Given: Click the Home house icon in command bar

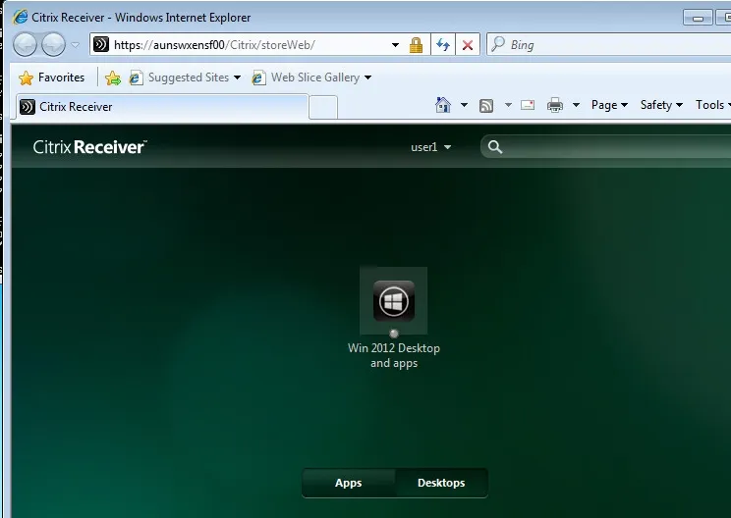Looking at the screenshot, I should [x=443, y=105].
